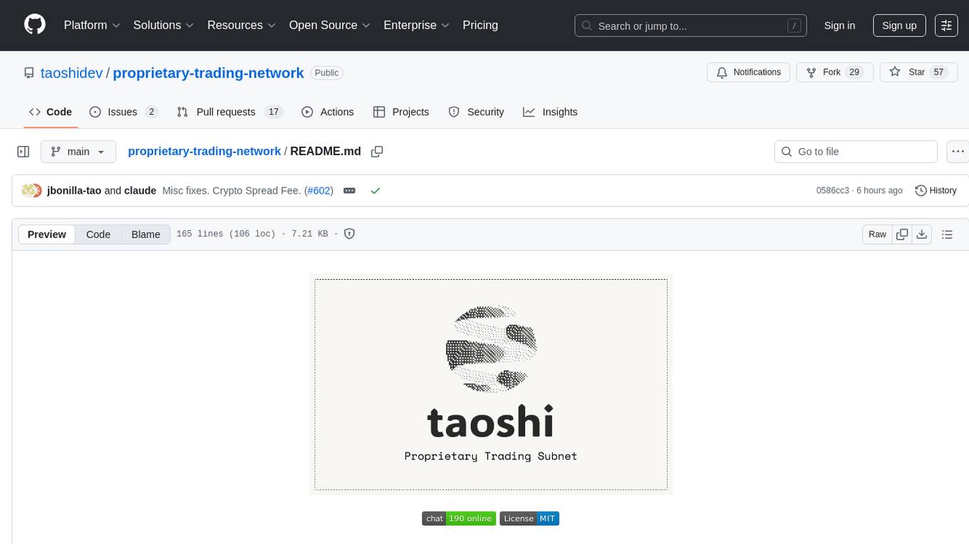Open the main branch selector
The height and width of the screenshot is (544, 969).
78,152
